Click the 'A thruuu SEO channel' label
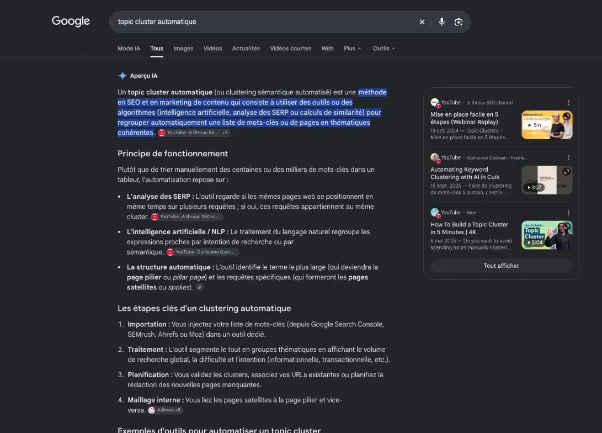Screen dimensions: 602x433 tap(490, 103)
